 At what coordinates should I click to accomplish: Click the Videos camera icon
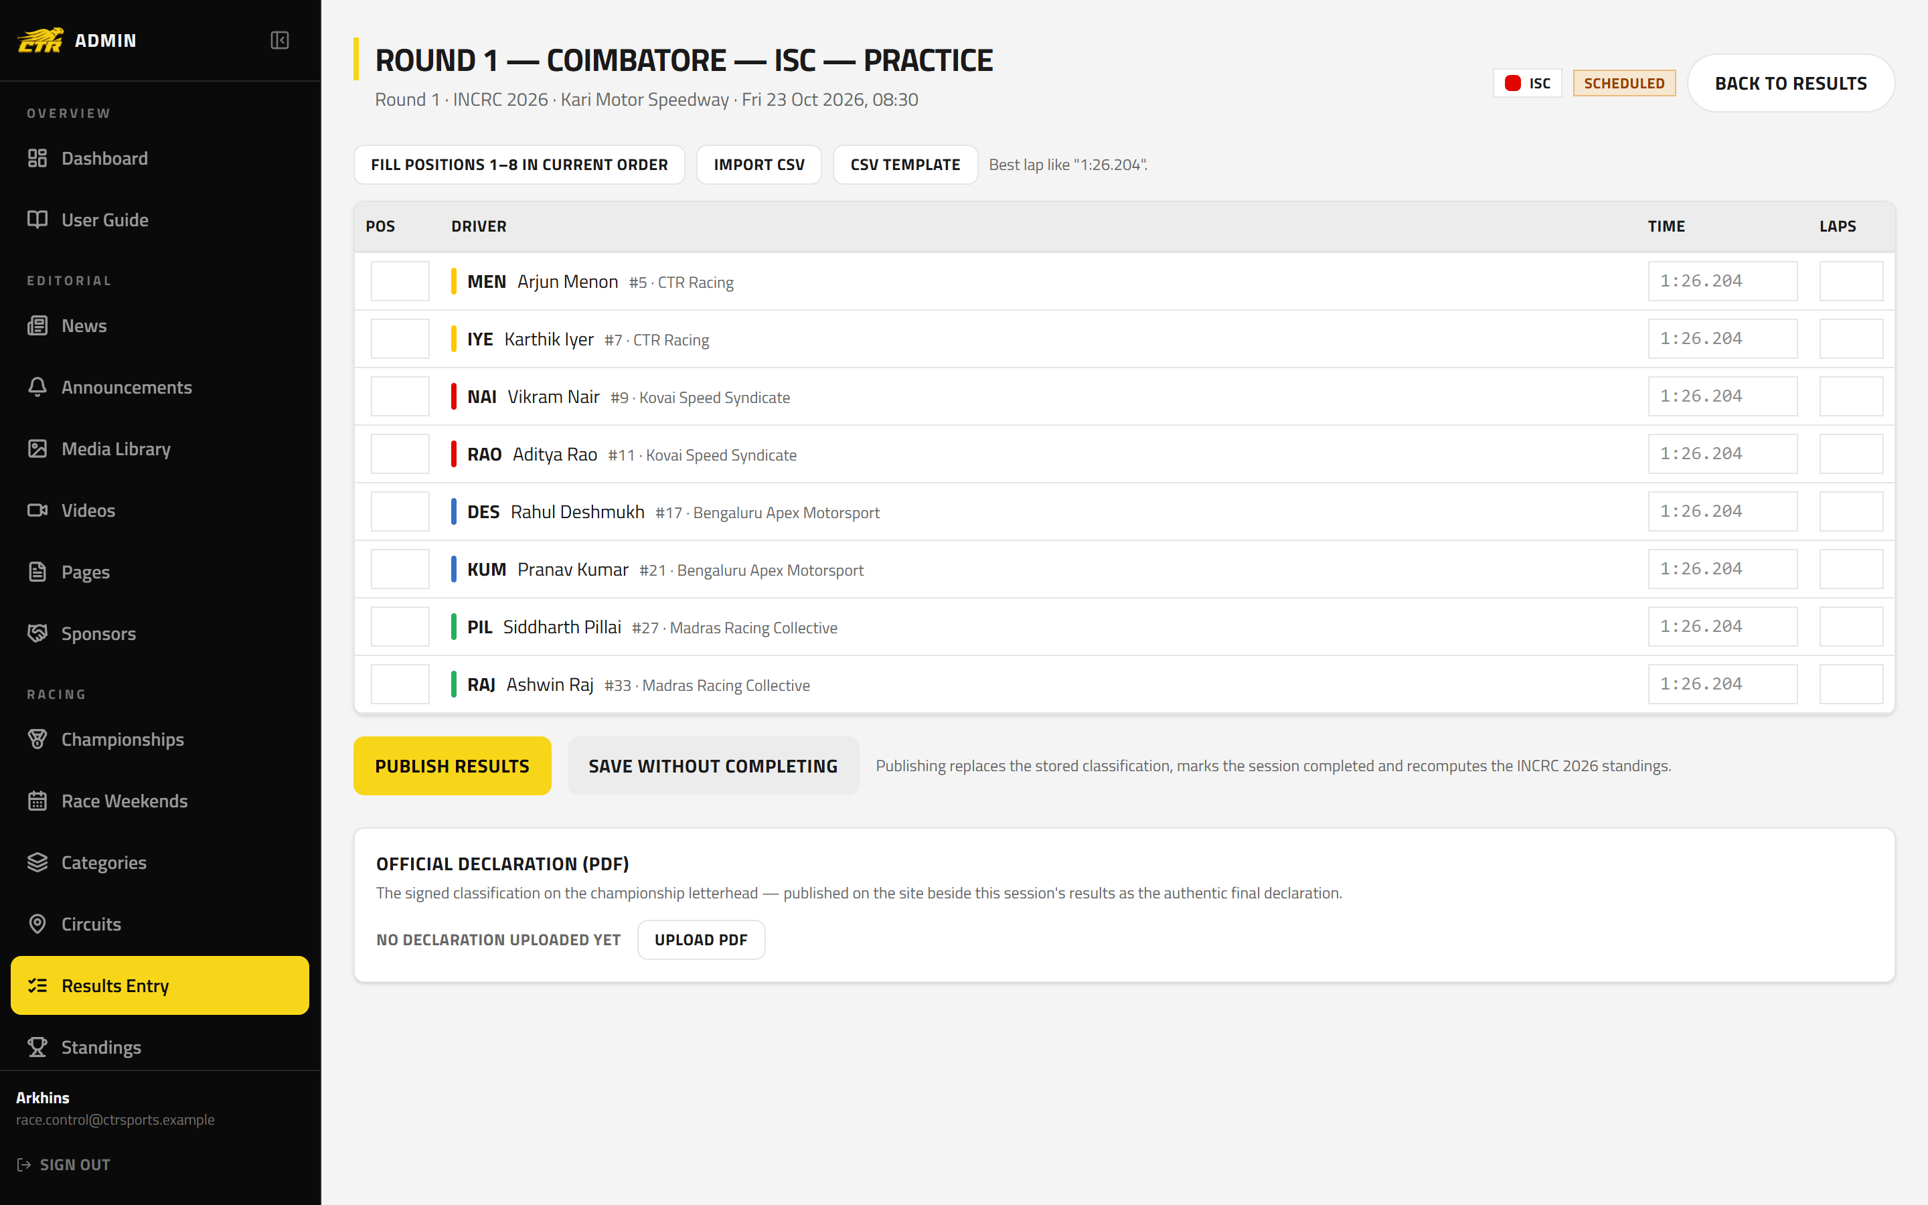pyautogui.click(x=37, y=510)
